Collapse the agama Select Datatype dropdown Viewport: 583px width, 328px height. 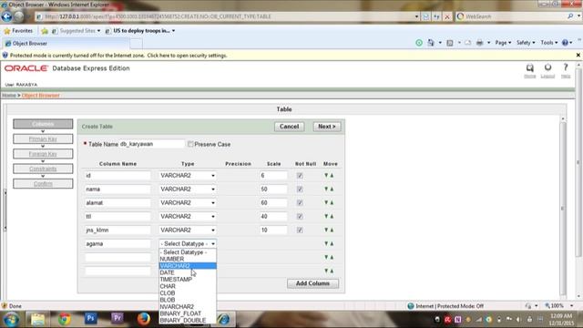point(188,243)
